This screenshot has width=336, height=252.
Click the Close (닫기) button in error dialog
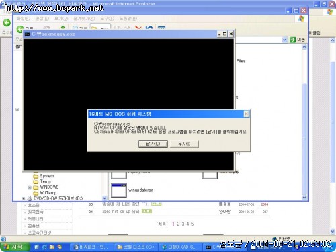153,144
